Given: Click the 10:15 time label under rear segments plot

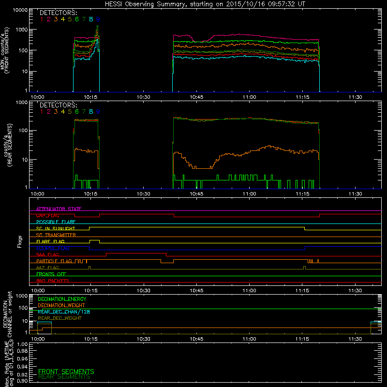Looking at the screenshot, I should point(90,194).
